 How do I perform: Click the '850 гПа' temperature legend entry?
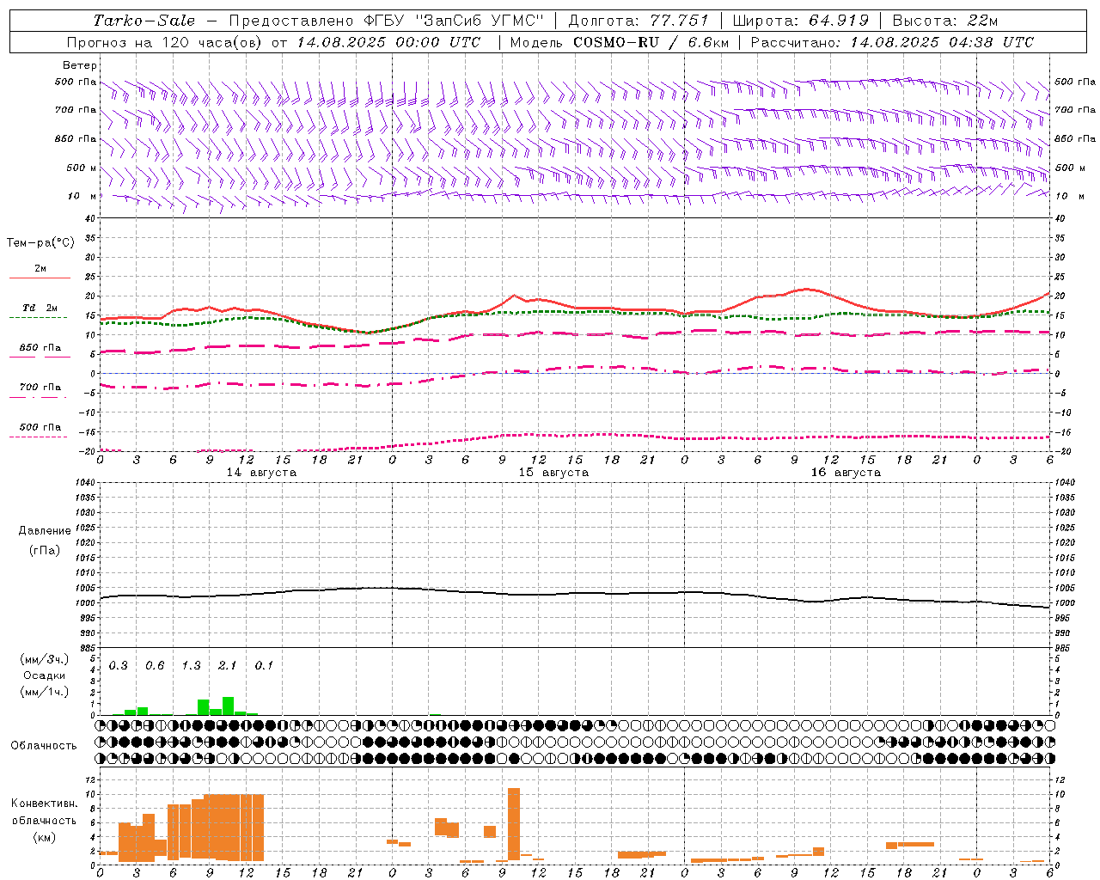40,348
